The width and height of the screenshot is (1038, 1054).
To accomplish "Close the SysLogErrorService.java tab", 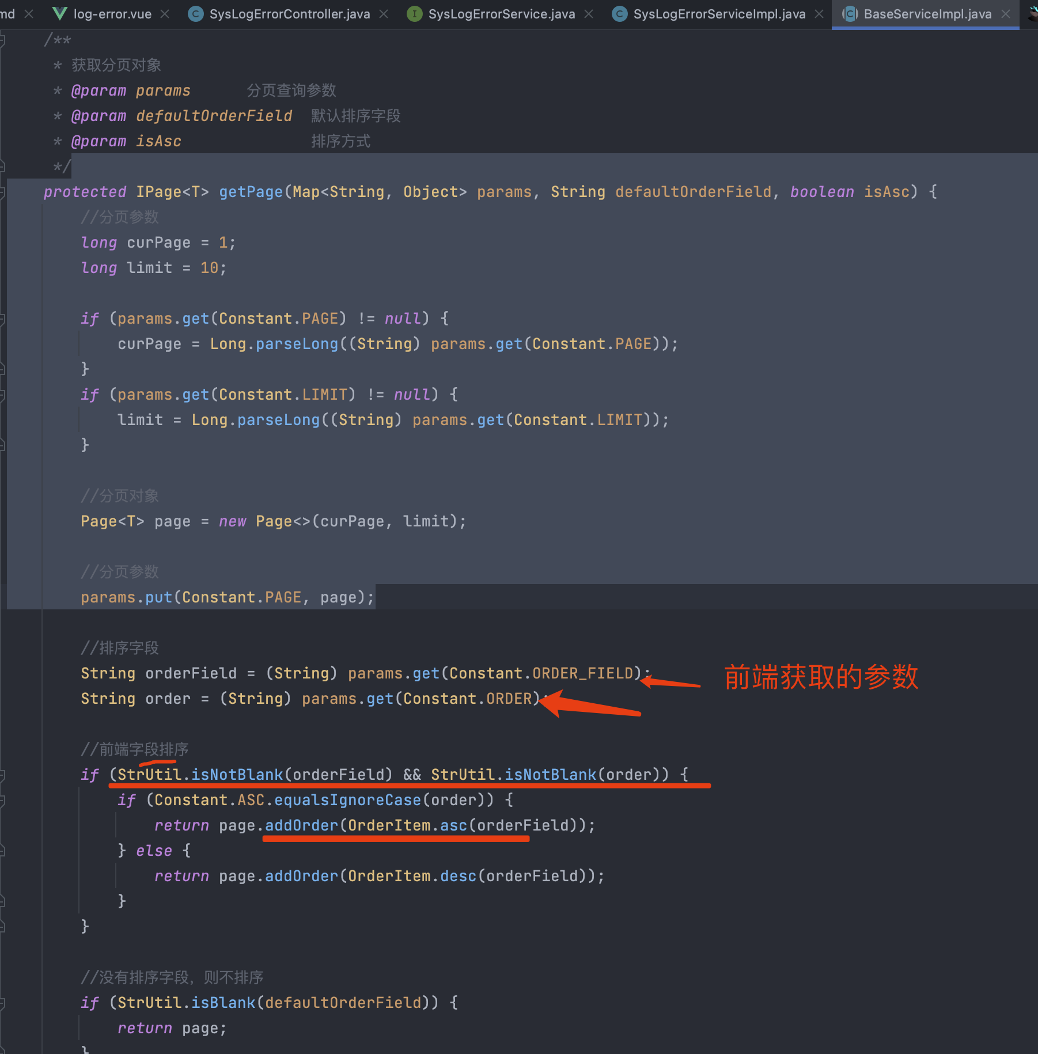I will (x=589, y=14).
